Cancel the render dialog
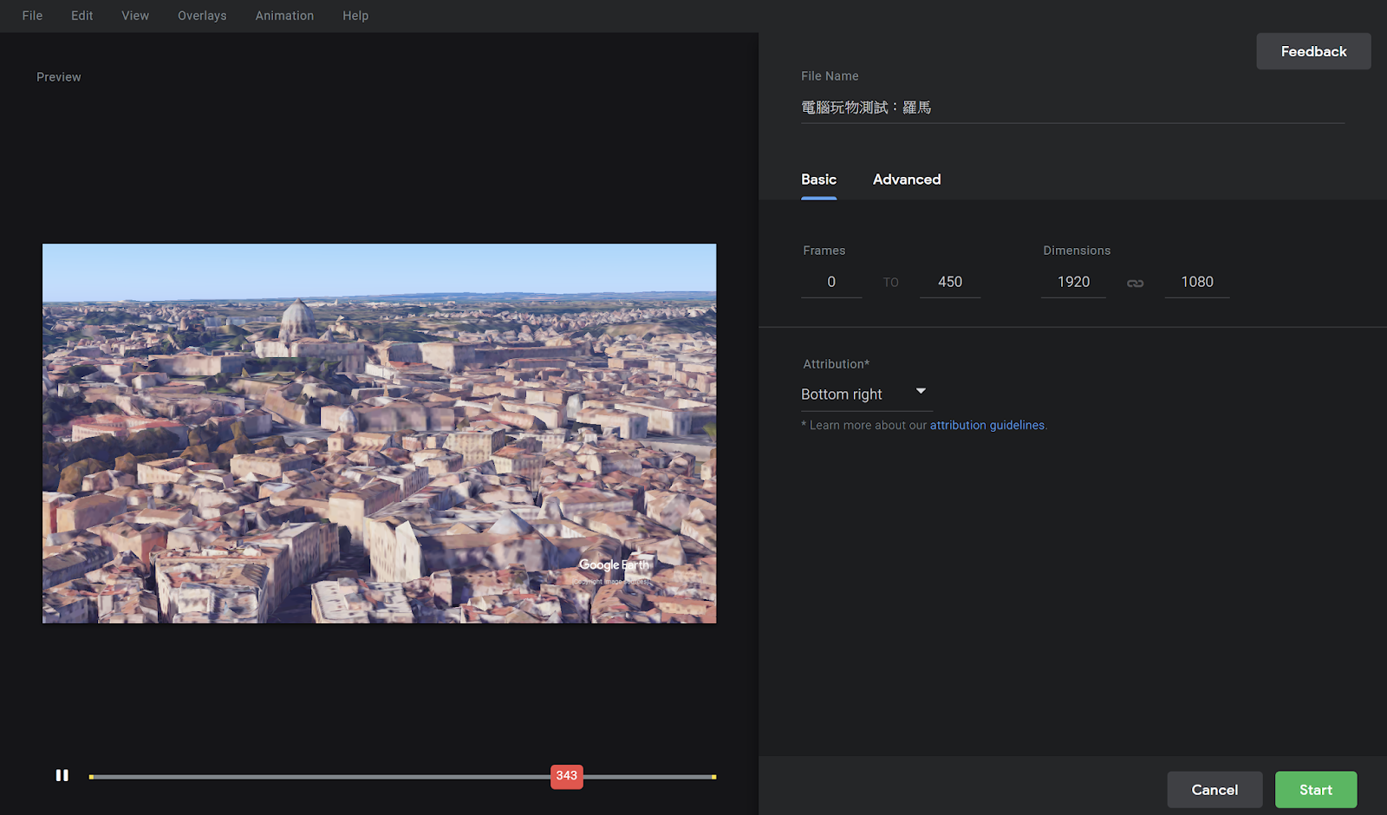Viewport: 1387px width, 815px height. (x=1214, y=789)
